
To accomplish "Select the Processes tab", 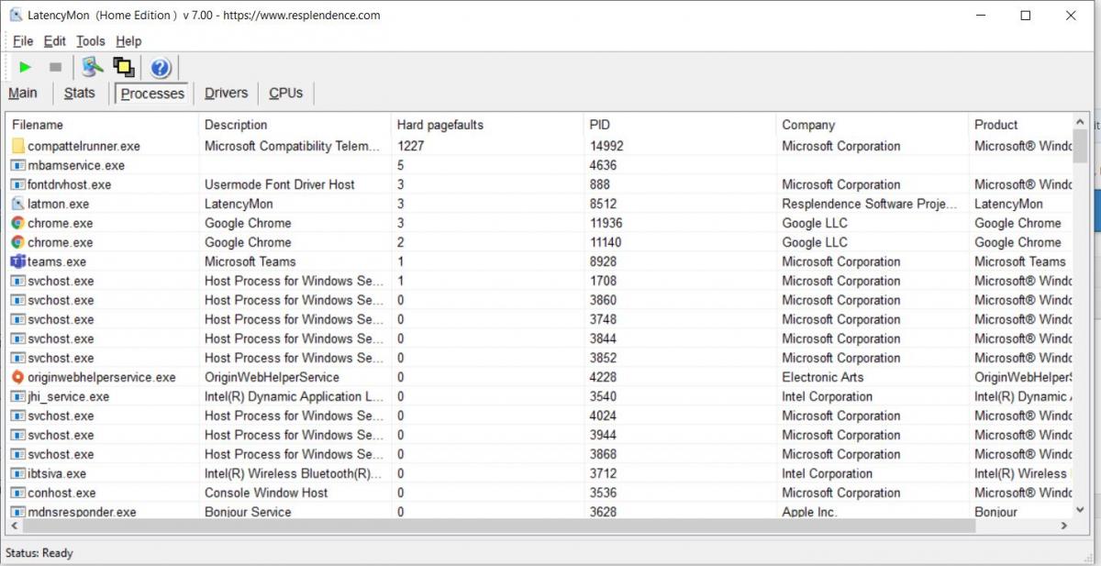I will click(x=152, y=94).
